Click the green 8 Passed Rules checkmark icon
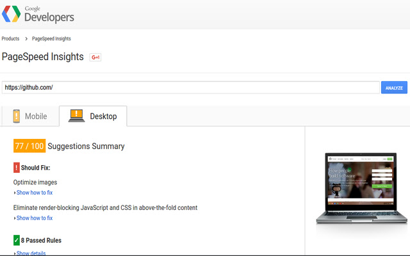This screenshot has width=410, height=256. pyautogui.click(x=17, y=240)
